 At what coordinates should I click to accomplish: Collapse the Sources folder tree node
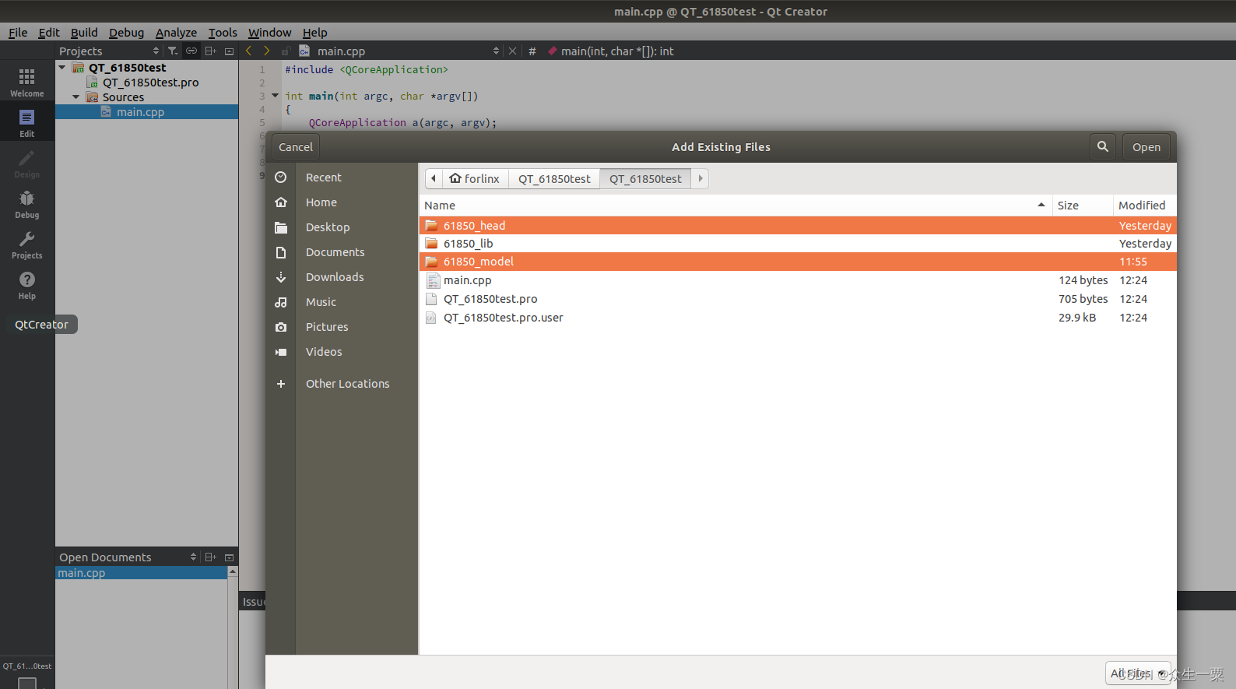click(76, 97)
